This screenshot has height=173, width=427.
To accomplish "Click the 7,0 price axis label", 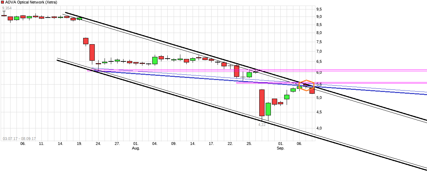I will [319, 52].
